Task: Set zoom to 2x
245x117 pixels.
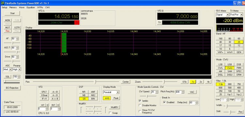Action: [201, 82]
